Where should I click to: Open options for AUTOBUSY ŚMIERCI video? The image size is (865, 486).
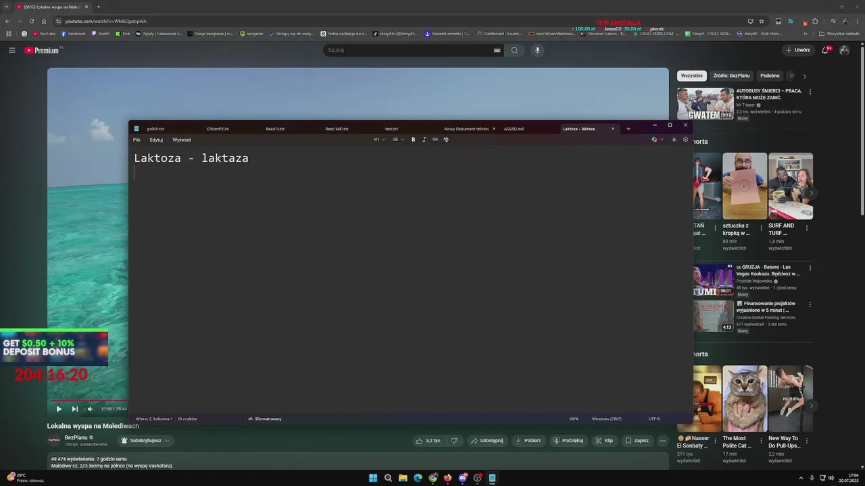810,92
